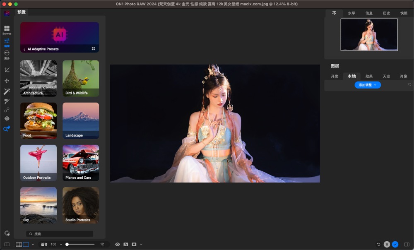The width and height of the screenshot is (414, 250).
Task: Toggle the left panel visibility
Action: pyautogui.click(x=7, y=245)
